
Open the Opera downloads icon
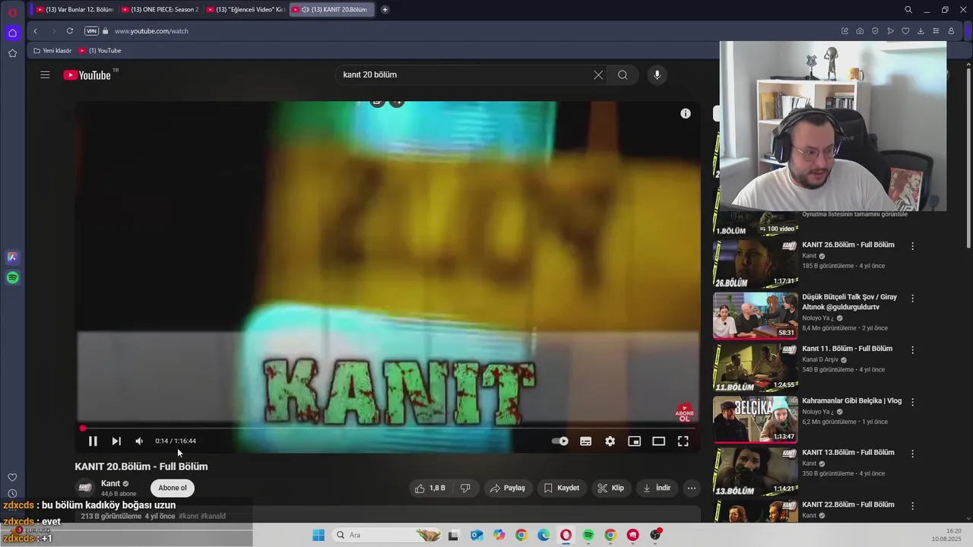(921, 31)
